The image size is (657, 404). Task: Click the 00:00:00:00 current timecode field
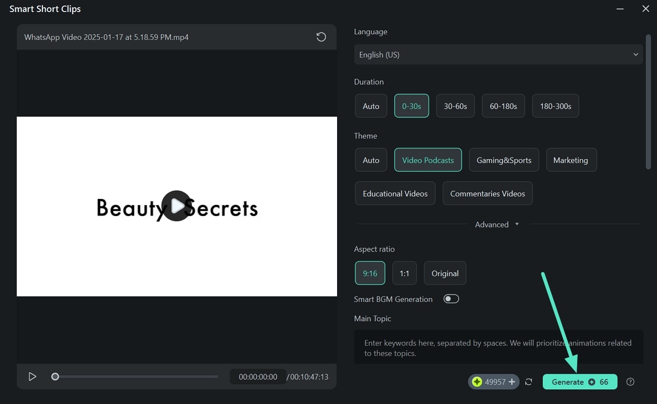coord(258,377)
